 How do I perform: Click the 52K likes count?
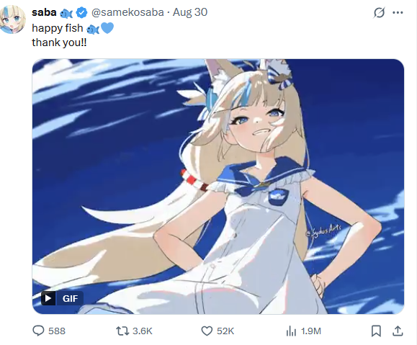(x=225, y=331)
